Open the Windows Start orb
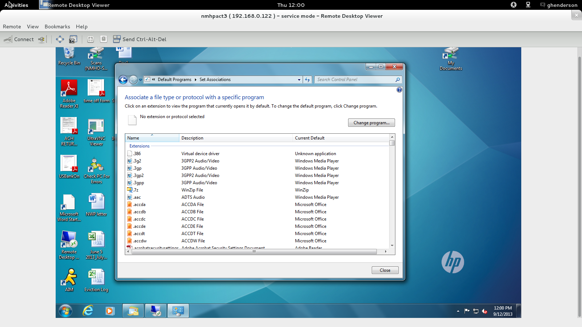Screen dimensions: 582x327 [x=65, y=311]
